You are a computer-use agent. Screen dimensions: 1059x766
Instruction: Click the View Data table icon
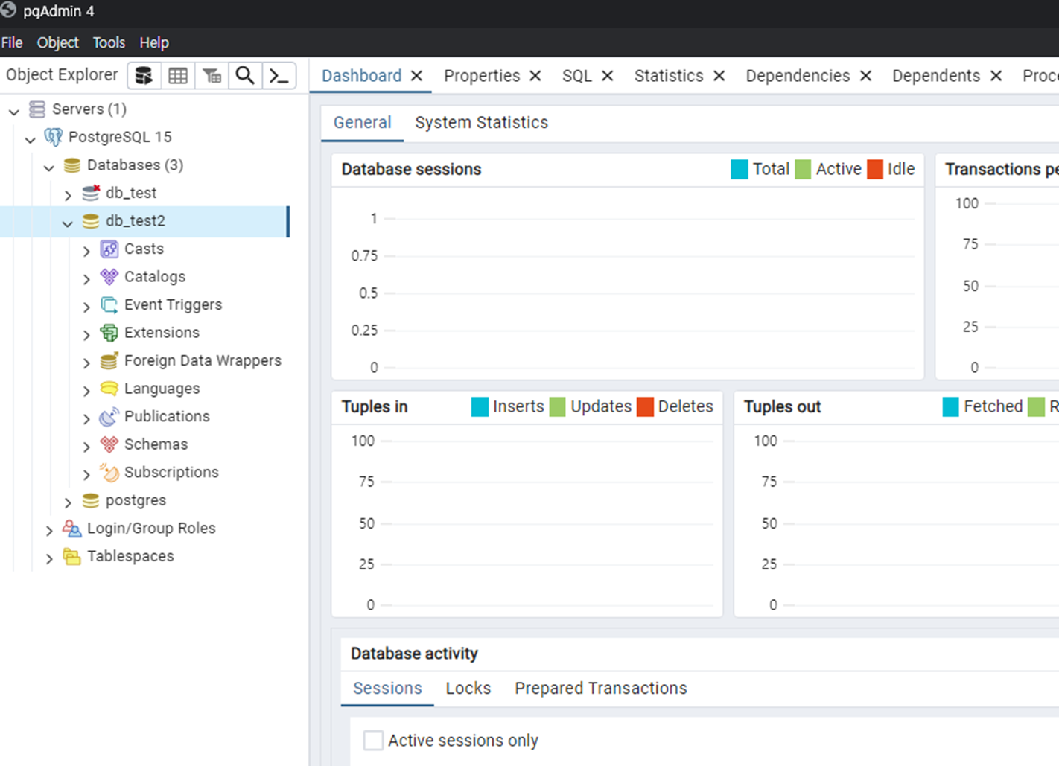tap(178, 75)
